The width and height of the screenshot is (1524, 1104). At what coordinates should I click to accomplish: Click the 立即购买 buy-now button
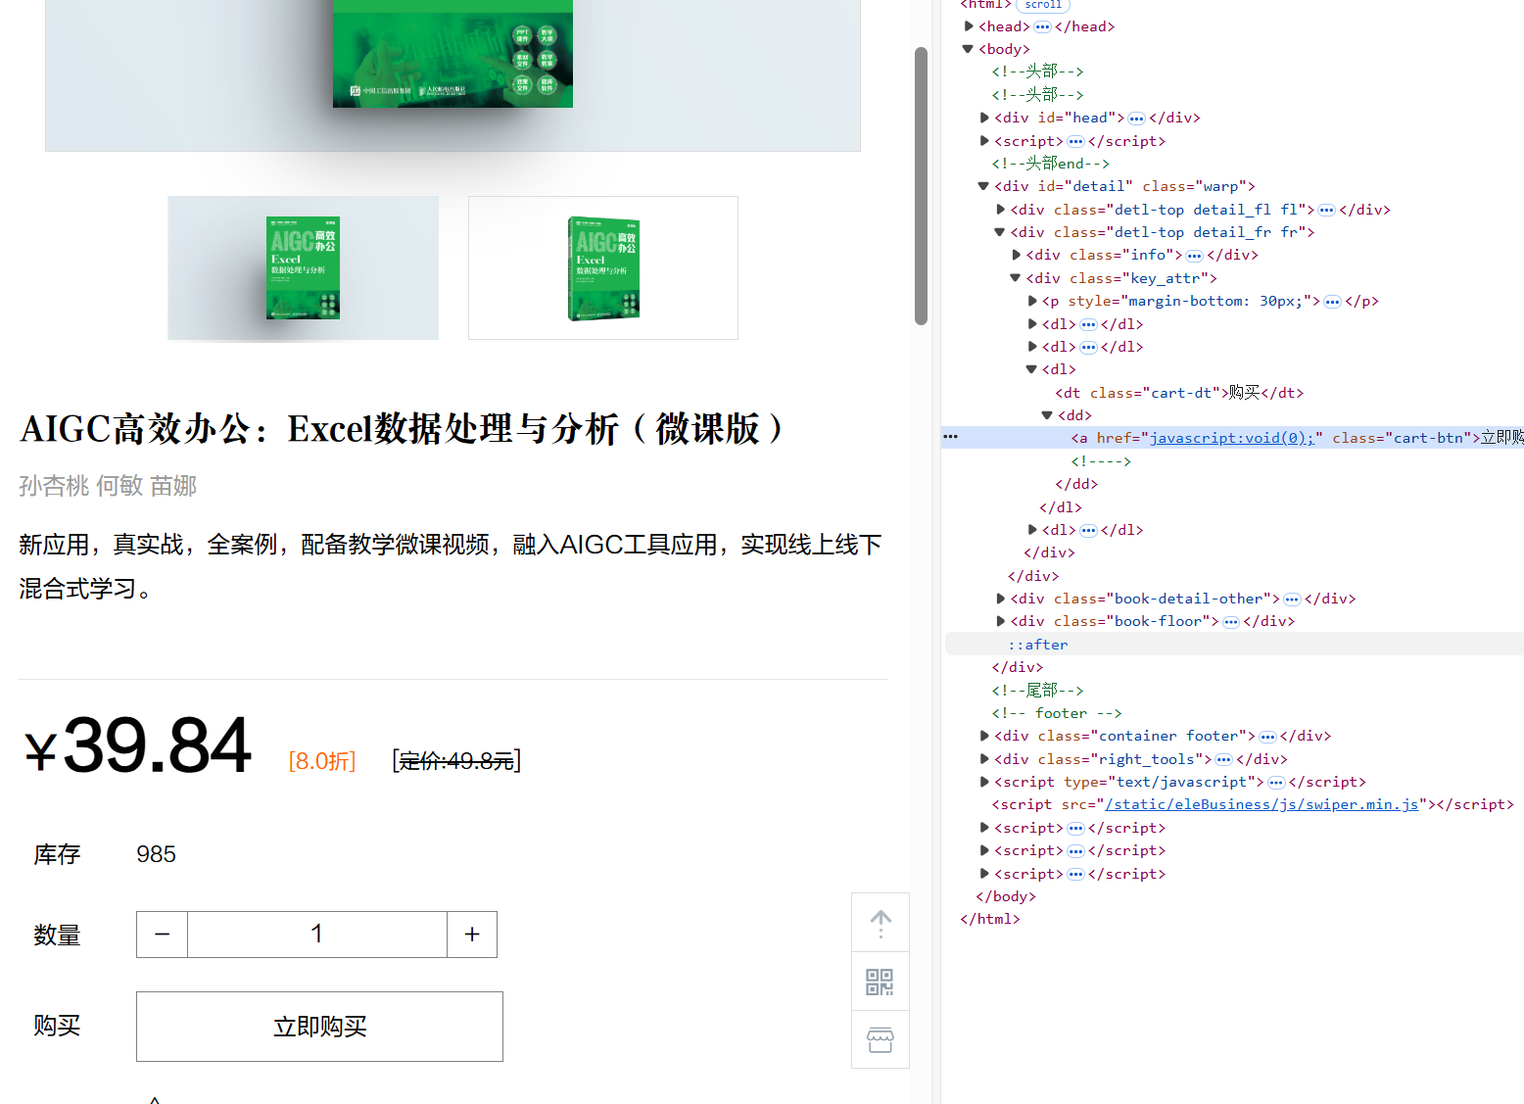click(319, 1027)
